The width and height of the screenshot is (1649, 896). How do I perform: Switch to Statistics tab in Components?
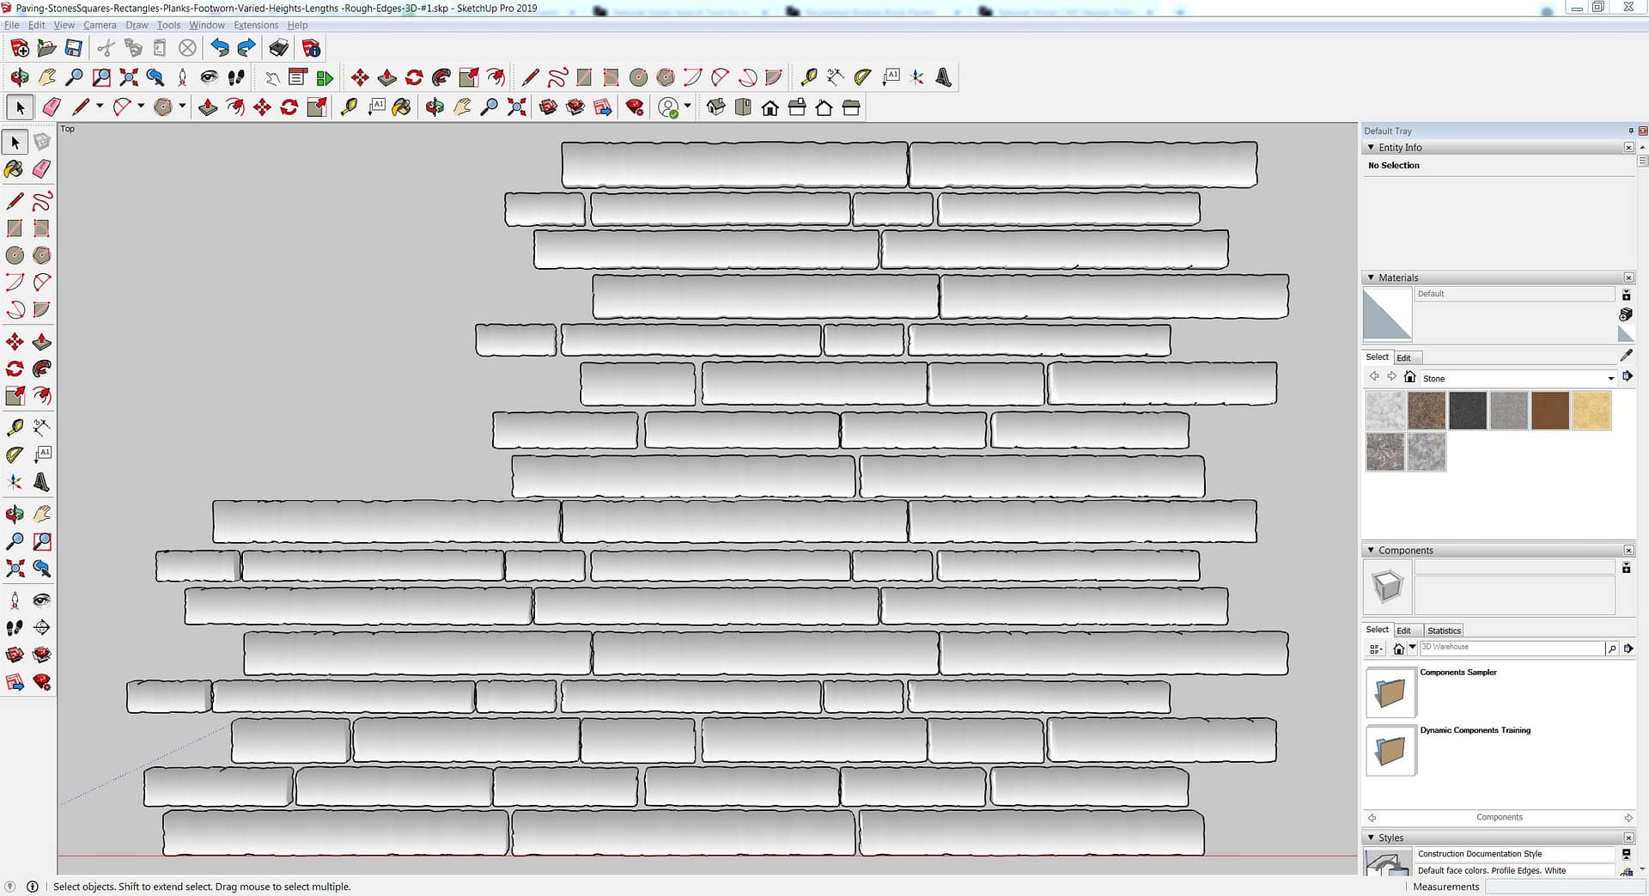tap(1443, 631)
